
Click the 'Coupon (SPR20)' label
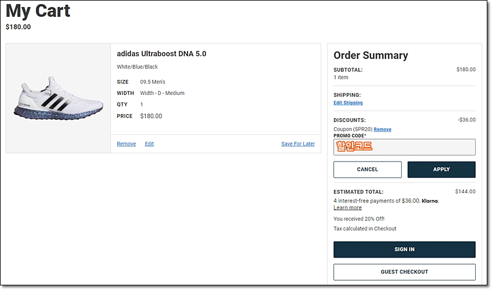point(353,129)
